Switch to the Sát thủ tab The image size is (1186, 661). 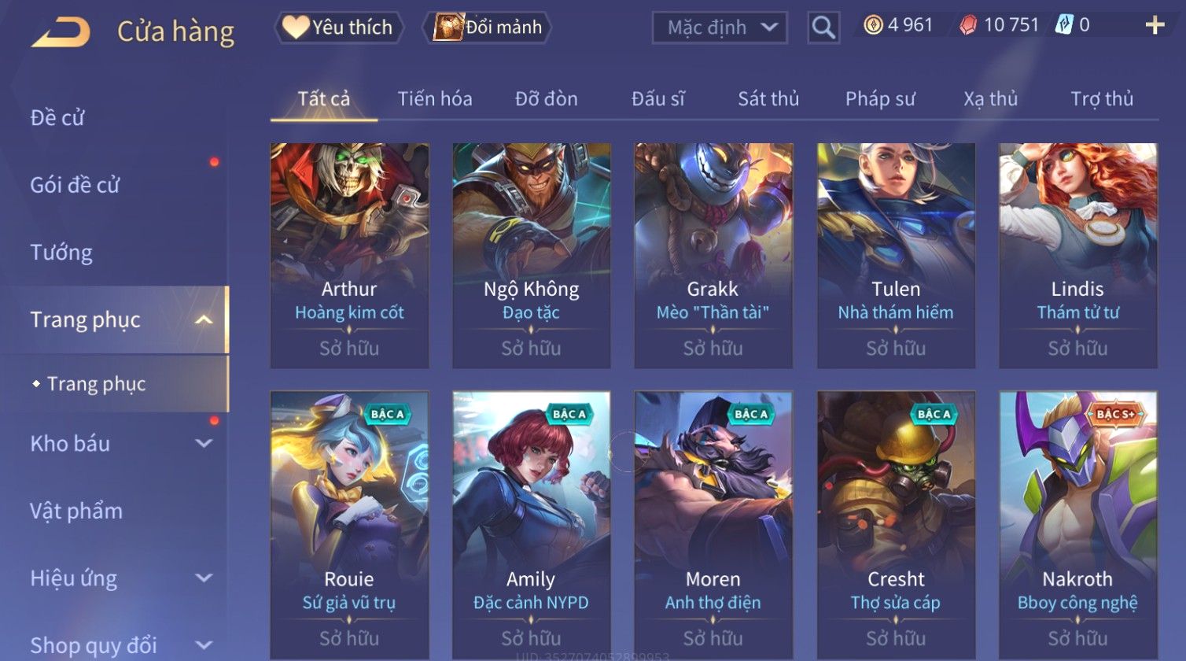(768, 98)
